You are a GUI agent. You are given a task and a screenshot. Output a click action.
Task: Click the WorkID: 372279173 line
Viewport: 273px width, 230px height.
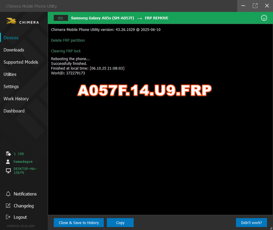point(68,73)
